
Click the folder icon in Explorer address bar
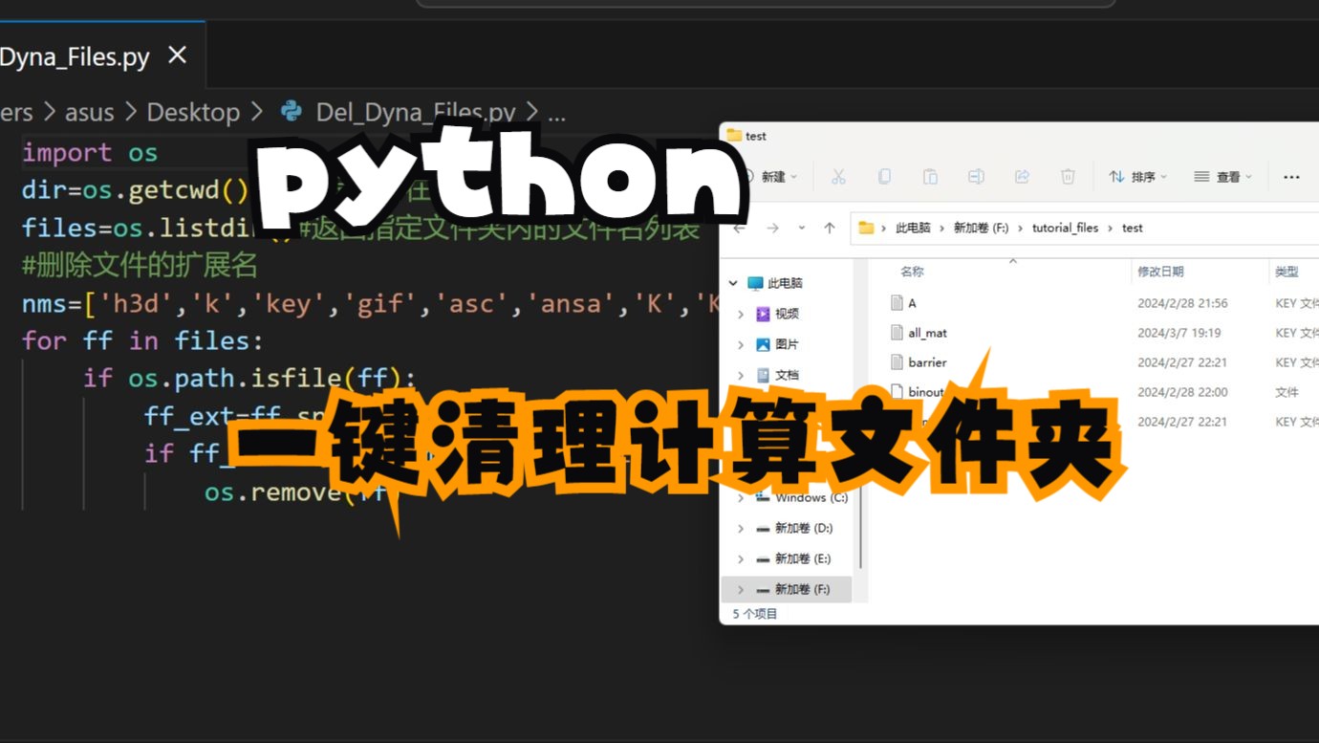pyautogui.click(x=866, y=228)
